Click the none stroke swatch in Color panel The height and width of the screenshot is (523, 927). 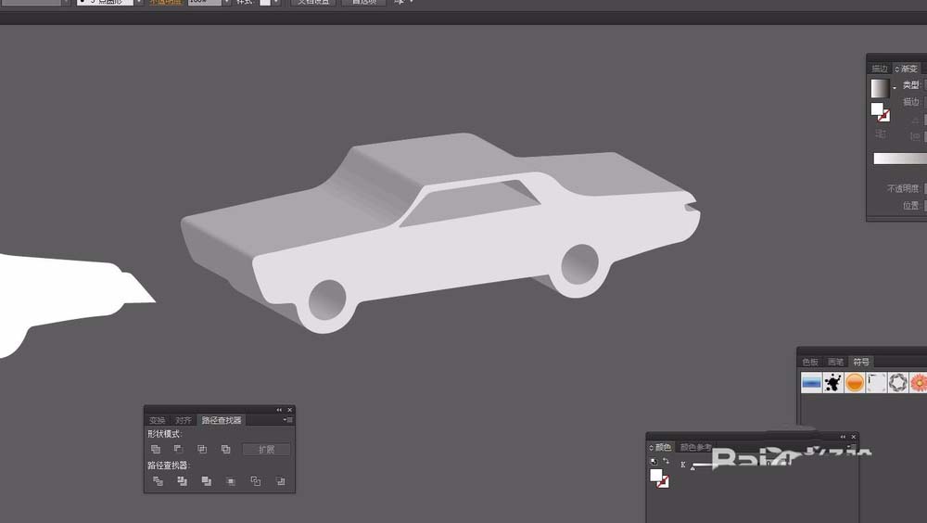click(x=664, y=482)
